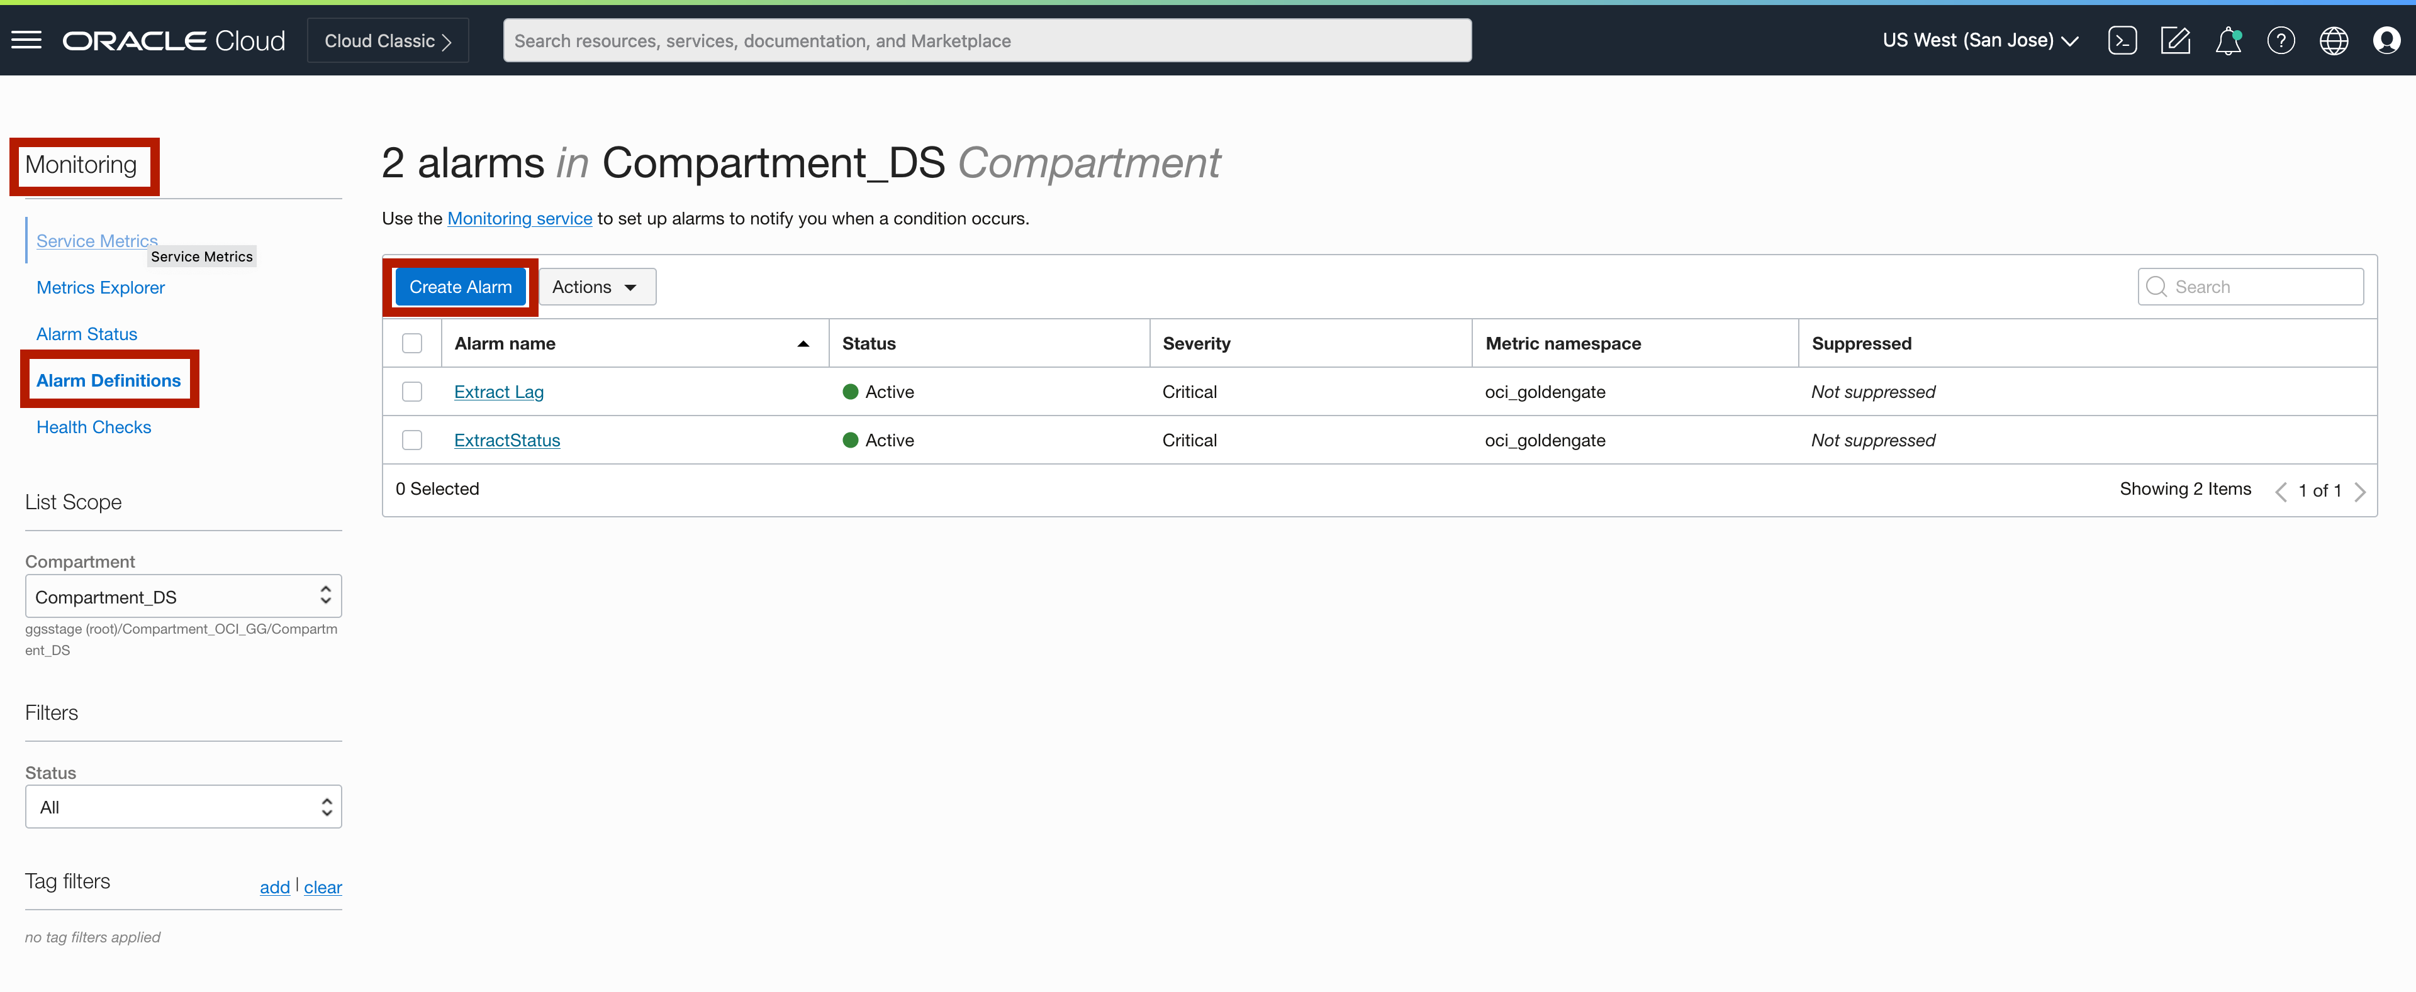Open Health Checks in sidebar

94,427
